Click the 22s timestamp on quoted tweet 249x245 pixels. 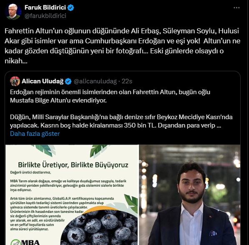127,81
